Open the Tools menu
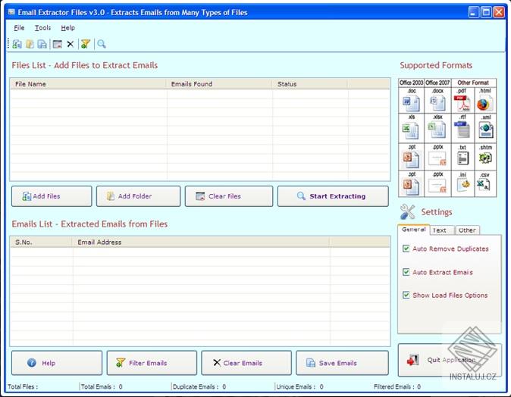511x397 pixels. tap(42, 28)
